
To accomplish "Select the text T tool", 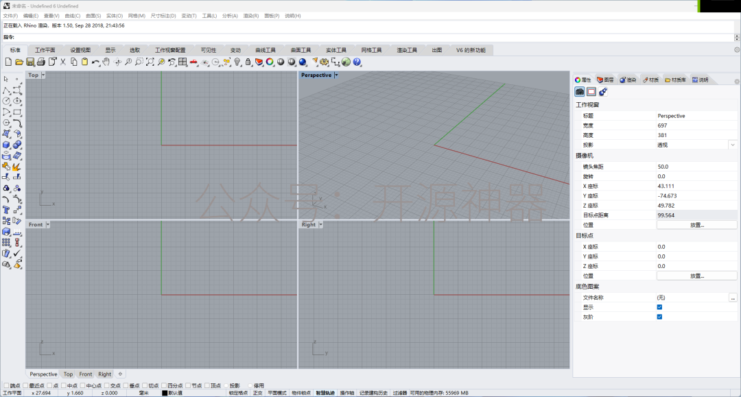I will [x=6, y=210].
